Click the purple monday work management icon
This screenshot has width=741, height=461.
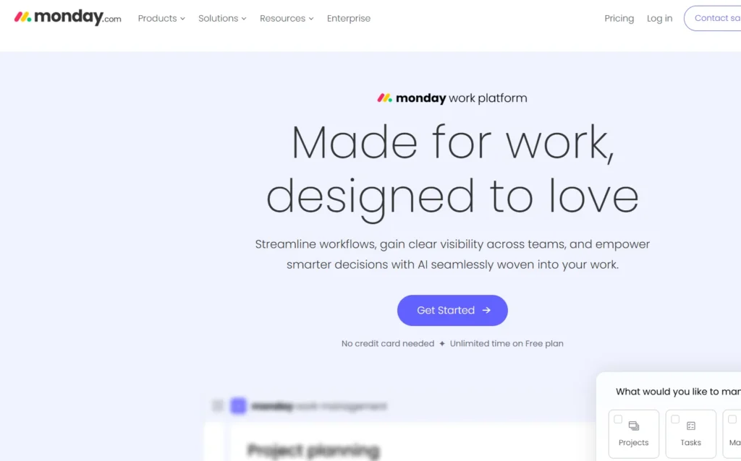238,406
